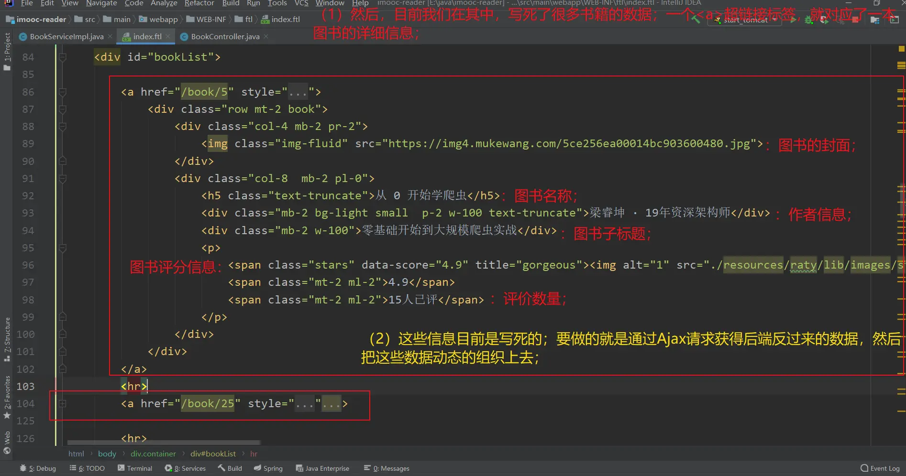
Task: Click the div.container breadcrumb
Action: (153, 454)
